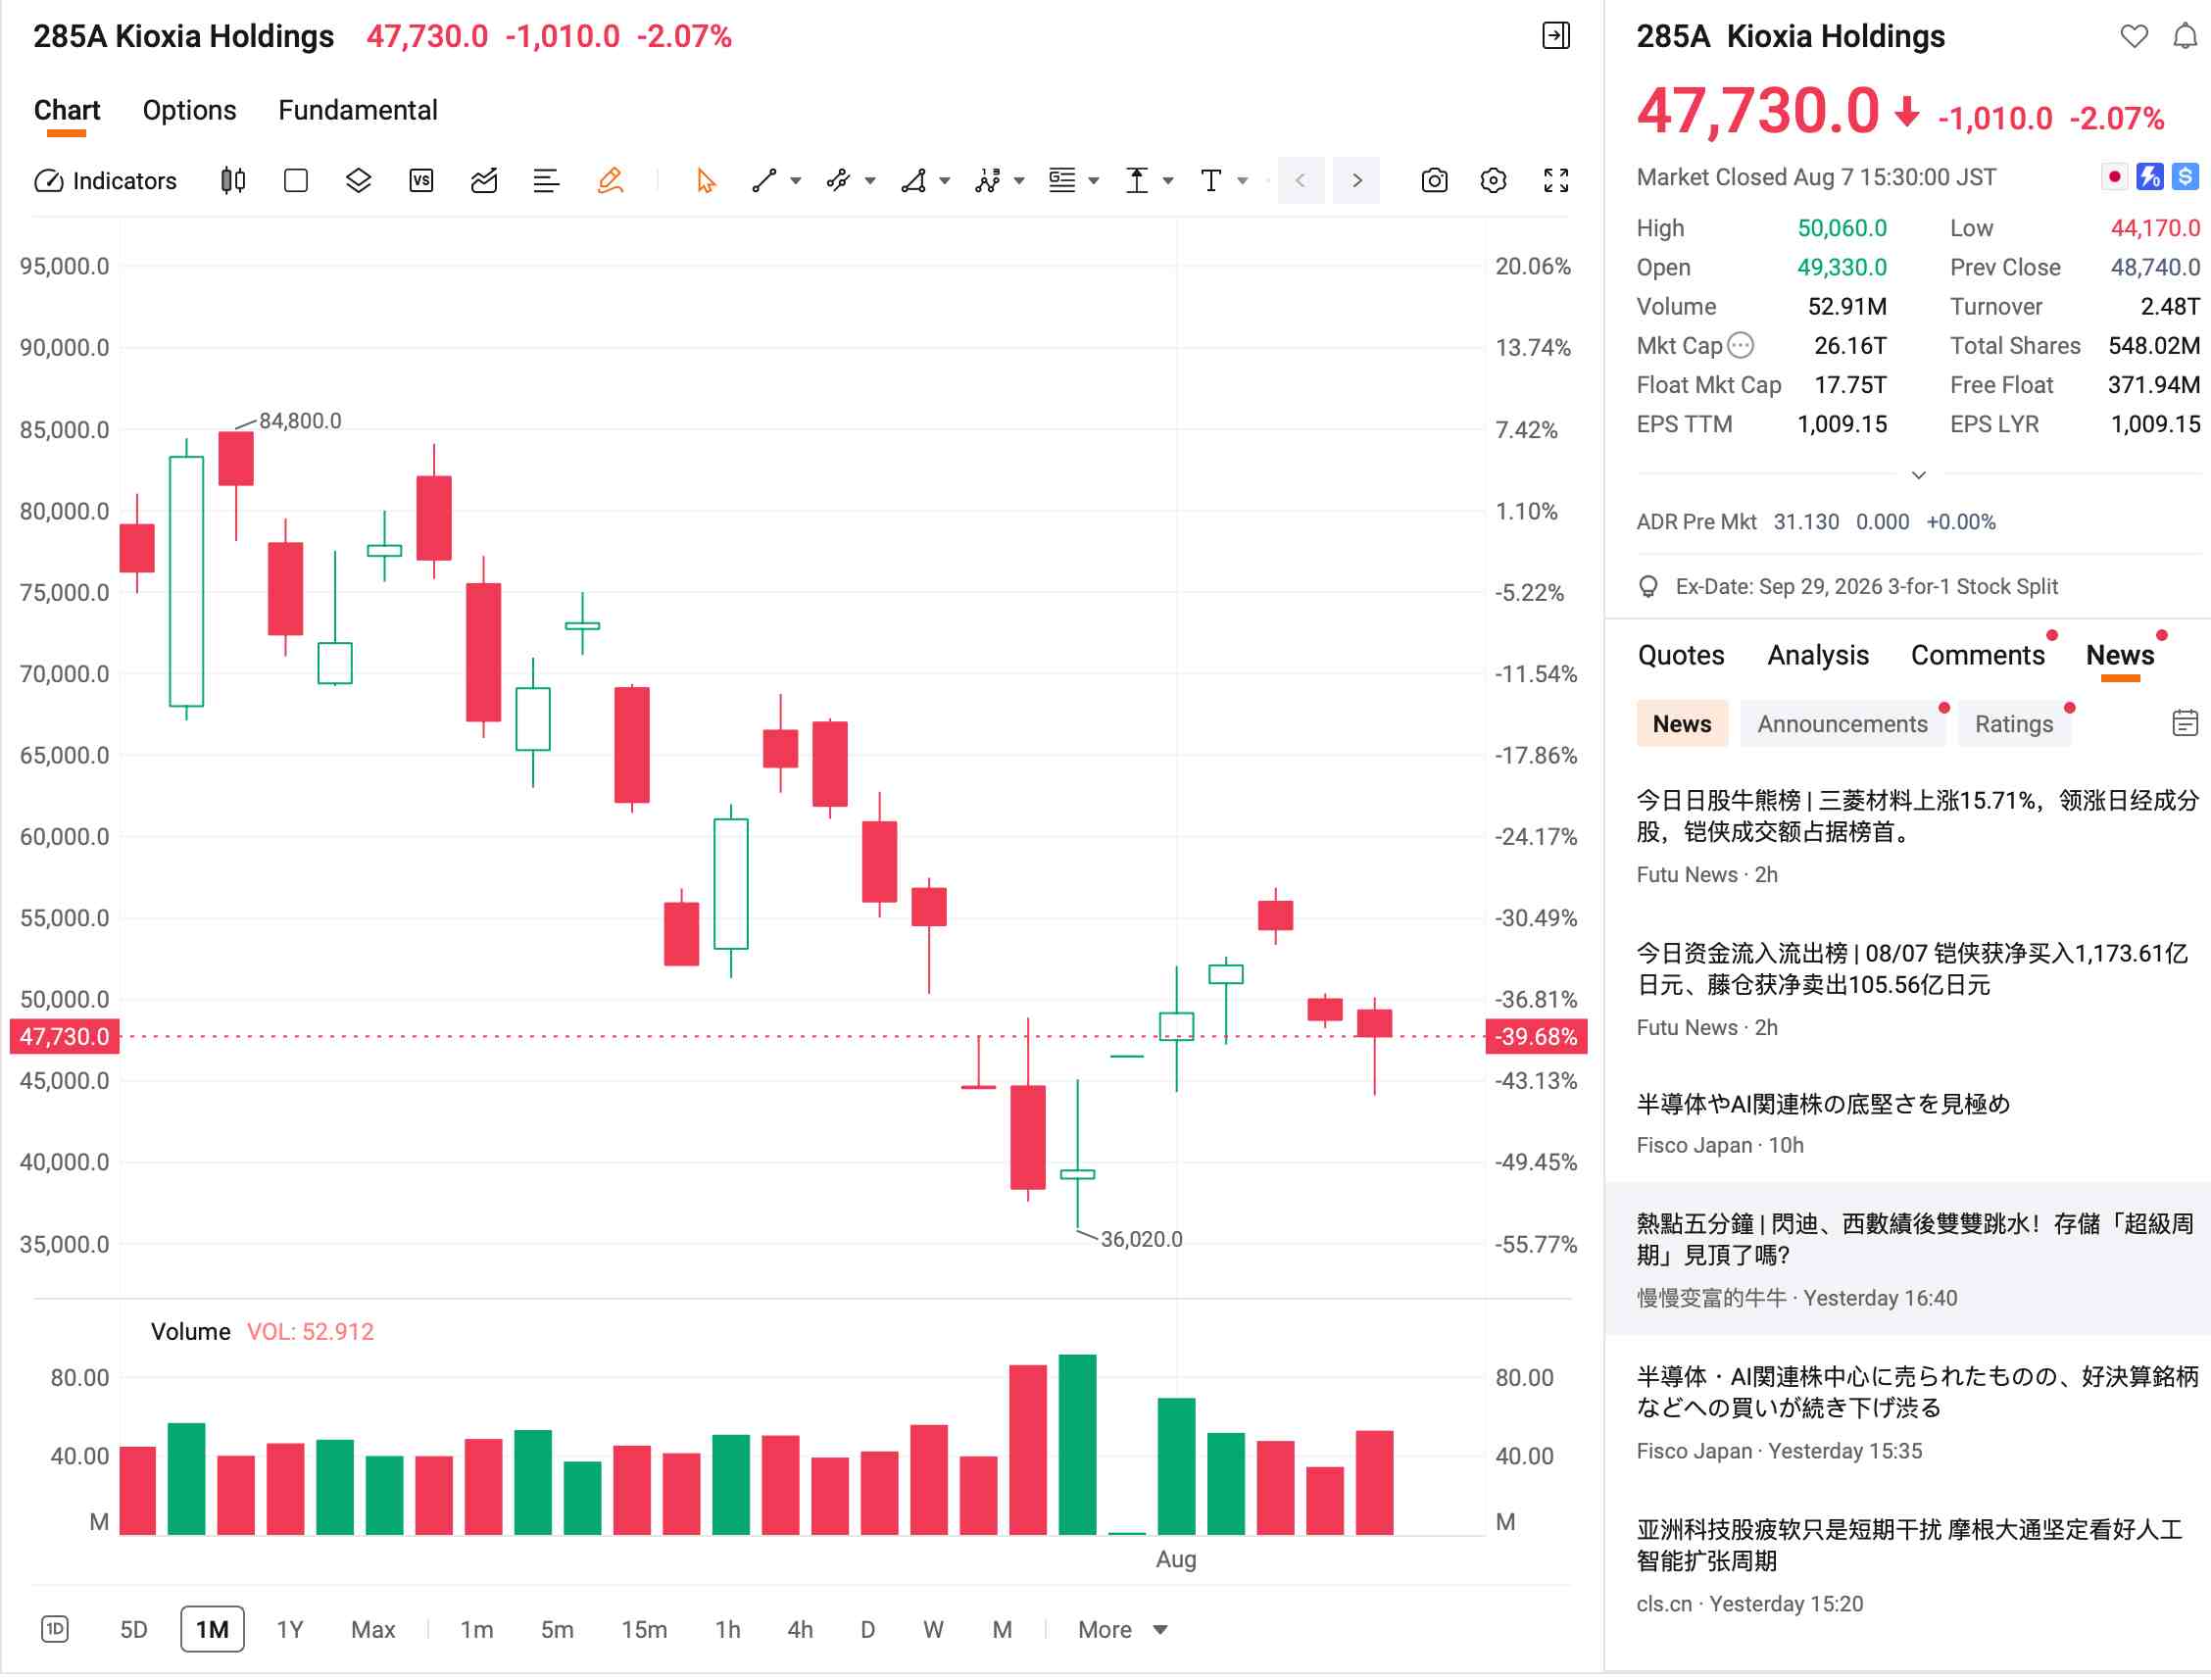Open the Comments tab
The width and height of the screenshot is (2211, 1680).
point(1978,656)
